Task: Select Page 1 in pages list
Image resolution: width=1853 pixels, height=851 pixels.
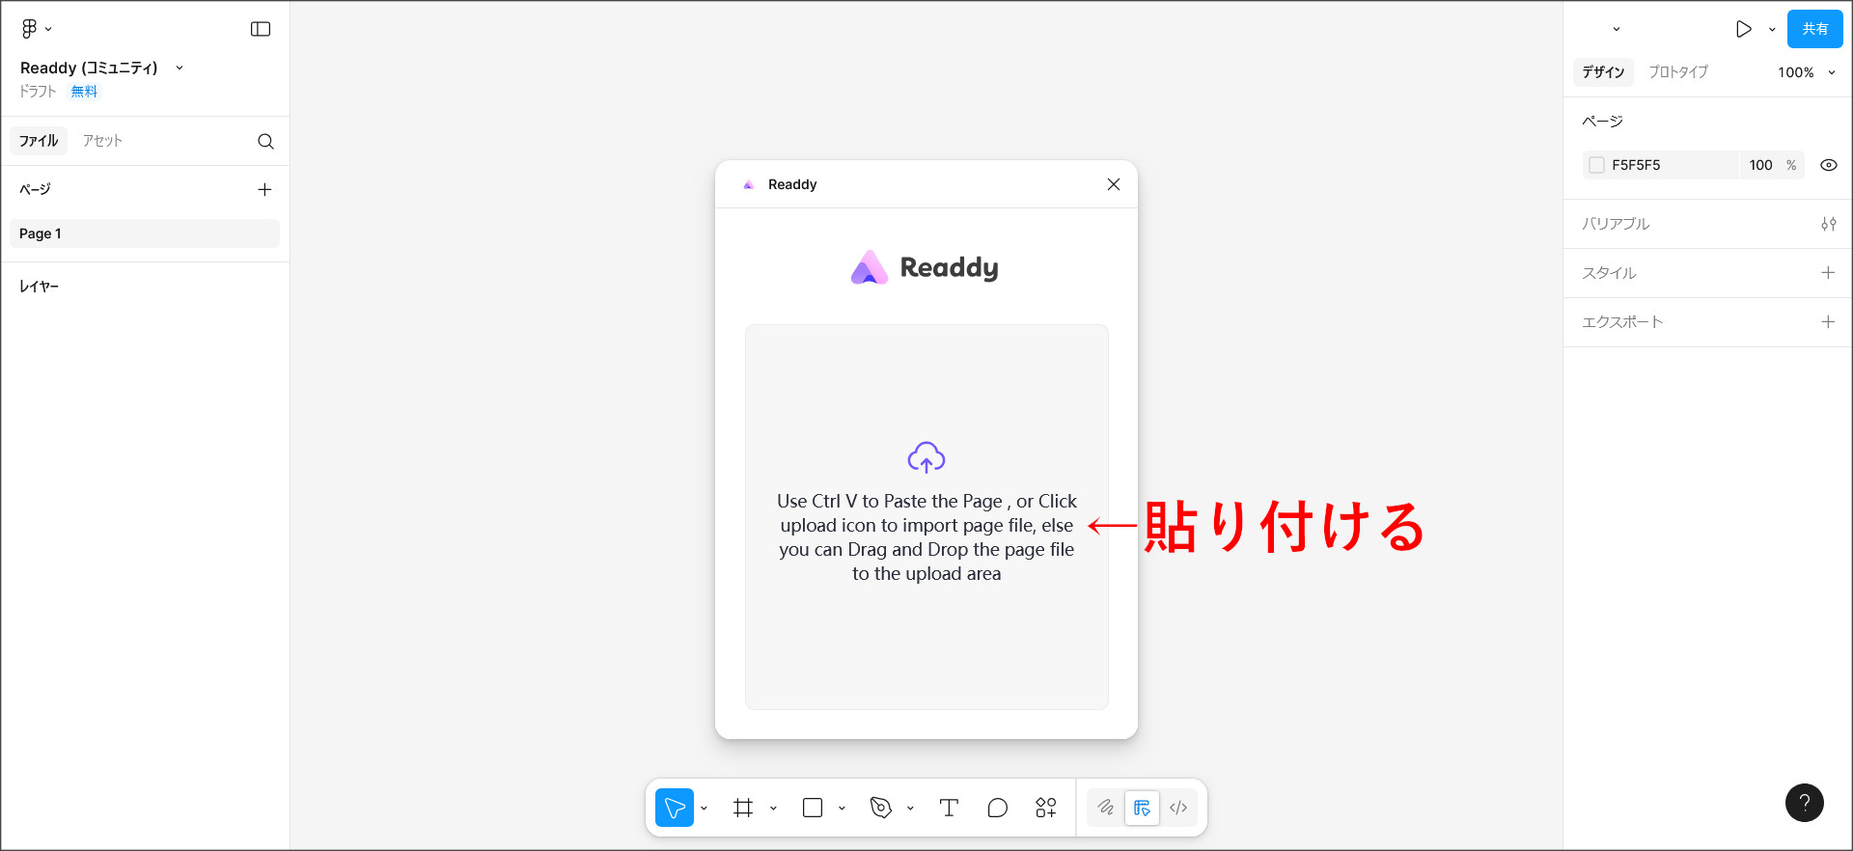Action: tap(145, 233)
